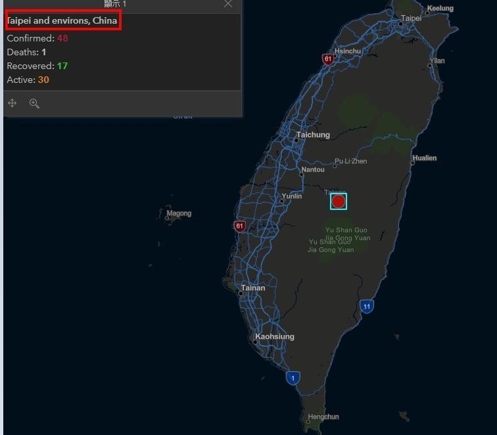Click the route 61 shield below Yunlin

coord(239,226)
